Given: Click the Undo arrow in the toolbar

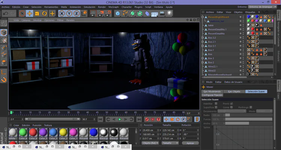Looking at the screenshot, I should point(5,13).
